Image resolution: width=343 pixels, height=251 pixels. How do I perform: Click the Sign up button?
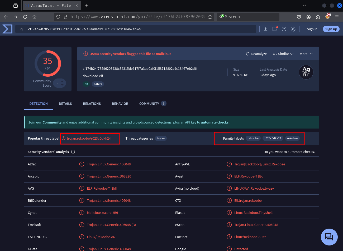pyautogui.click(x=331, y=29)
